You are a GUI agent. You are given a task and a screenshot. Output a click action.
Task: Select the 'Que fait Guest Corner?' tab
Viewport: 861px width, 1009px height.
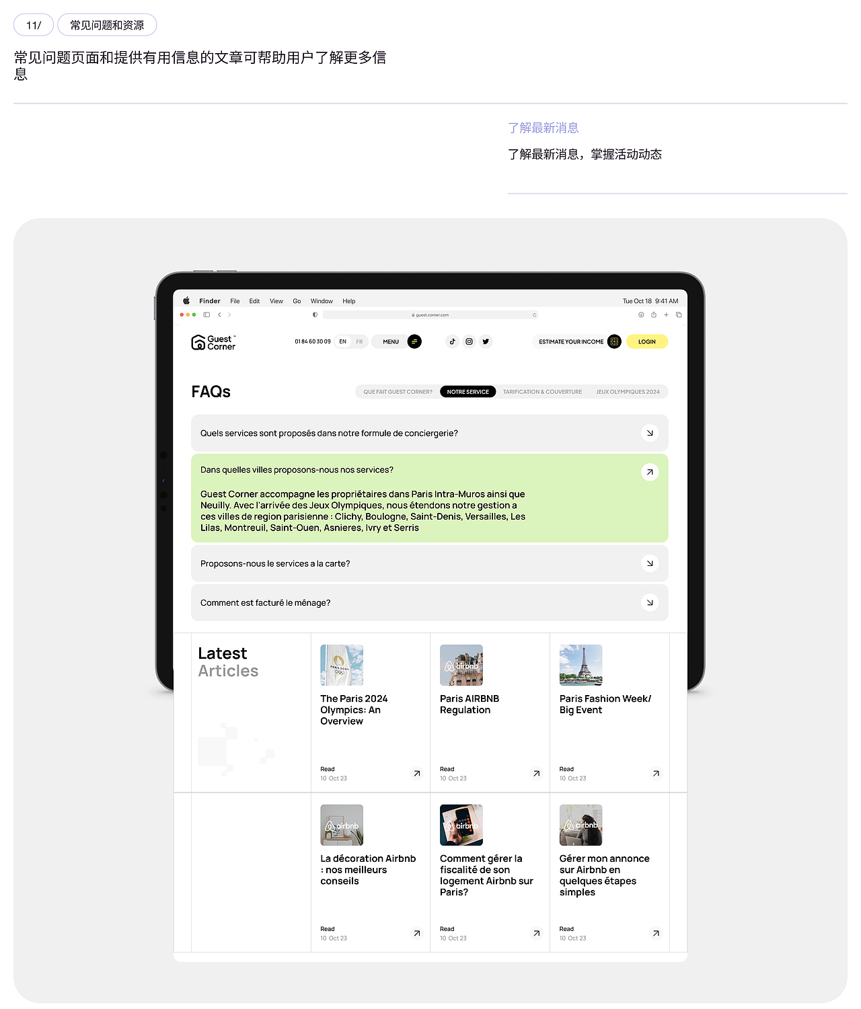point(398,392)
